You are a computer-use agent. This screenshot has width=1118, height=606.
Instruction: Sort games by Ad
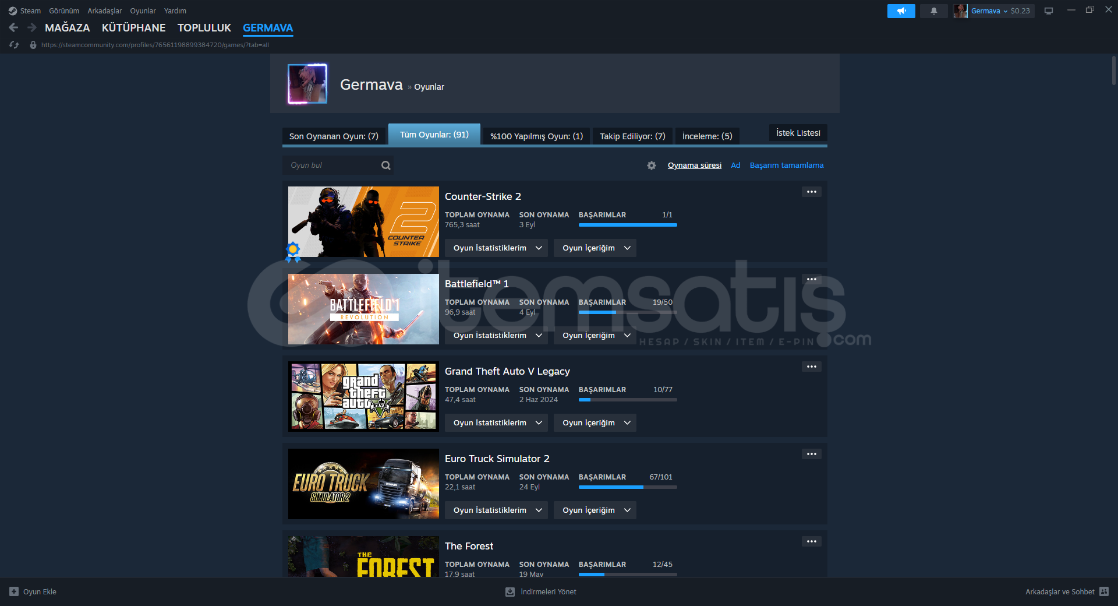click(736, 165)
